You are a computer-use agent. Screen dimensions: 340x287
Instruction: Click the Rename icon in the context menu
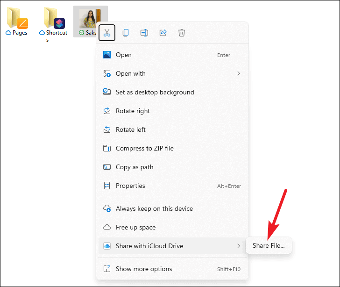click(144, 33)
